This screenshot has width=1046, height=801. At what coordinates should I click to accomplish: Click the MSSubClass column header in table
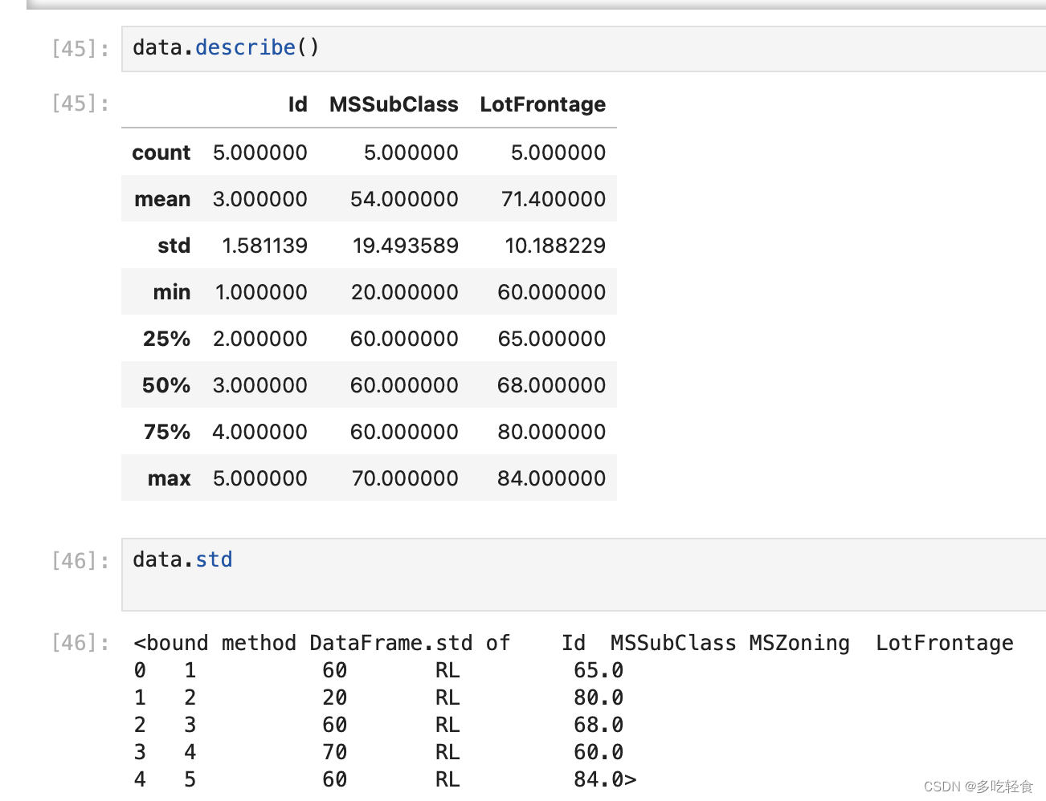[394, 105]
